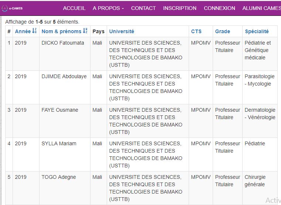
Task: Go to the ACCUEIL page
Action: click(74, 8)
